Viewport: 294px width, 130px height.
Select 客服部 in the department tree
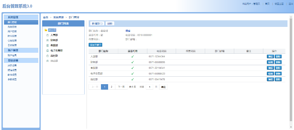pyautogui.click(x=54, y=46)
